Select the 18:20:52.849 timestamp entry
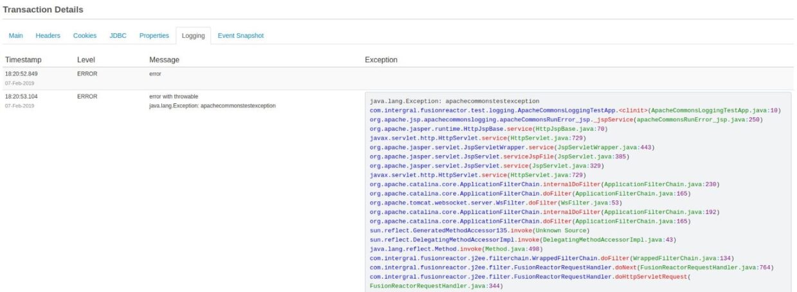 click(21, 74)
